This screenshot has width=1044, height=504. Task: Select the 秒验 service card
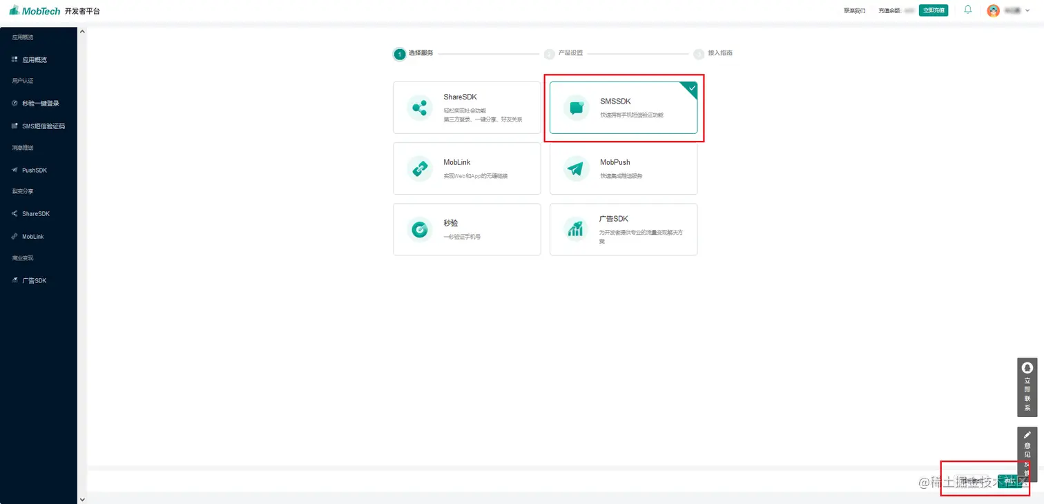coord(467,229)
